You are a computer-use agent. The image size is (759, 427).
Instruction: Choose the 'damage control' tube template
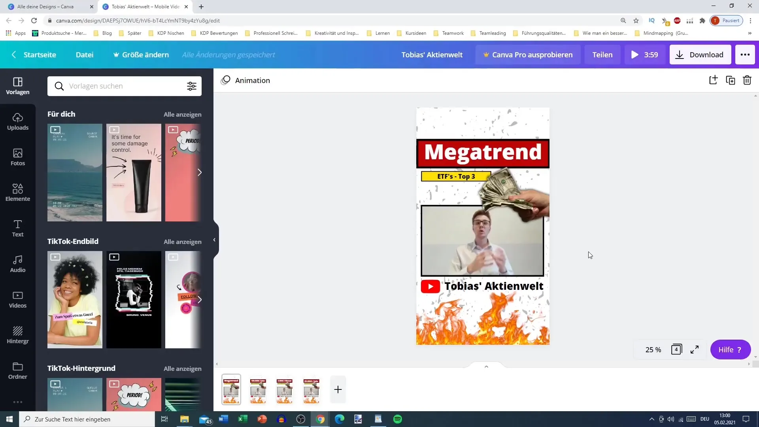[134, 172]
